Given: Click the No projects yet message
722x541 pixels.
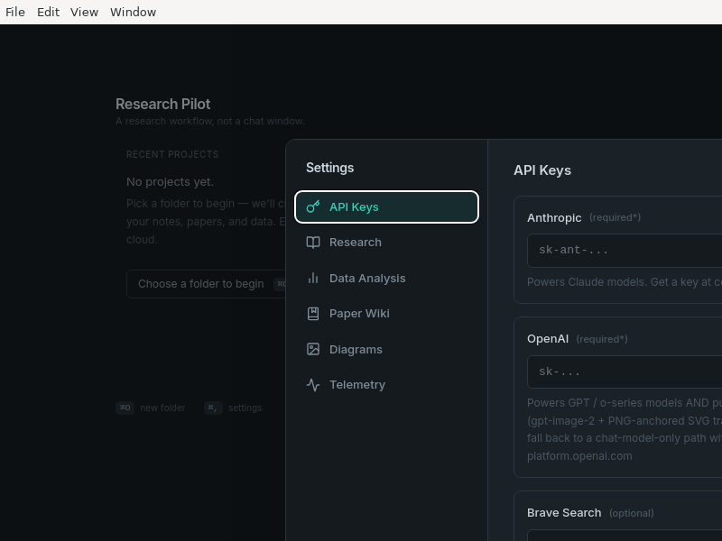Looking at the screenshot, I should [x=170, y=182].
